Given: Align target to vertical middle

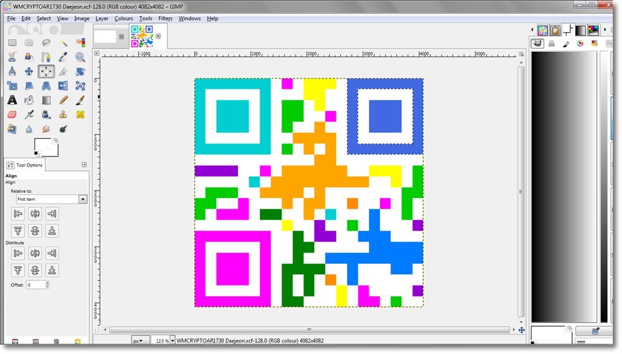Looking at the screenshot, I should pos(35,231).
